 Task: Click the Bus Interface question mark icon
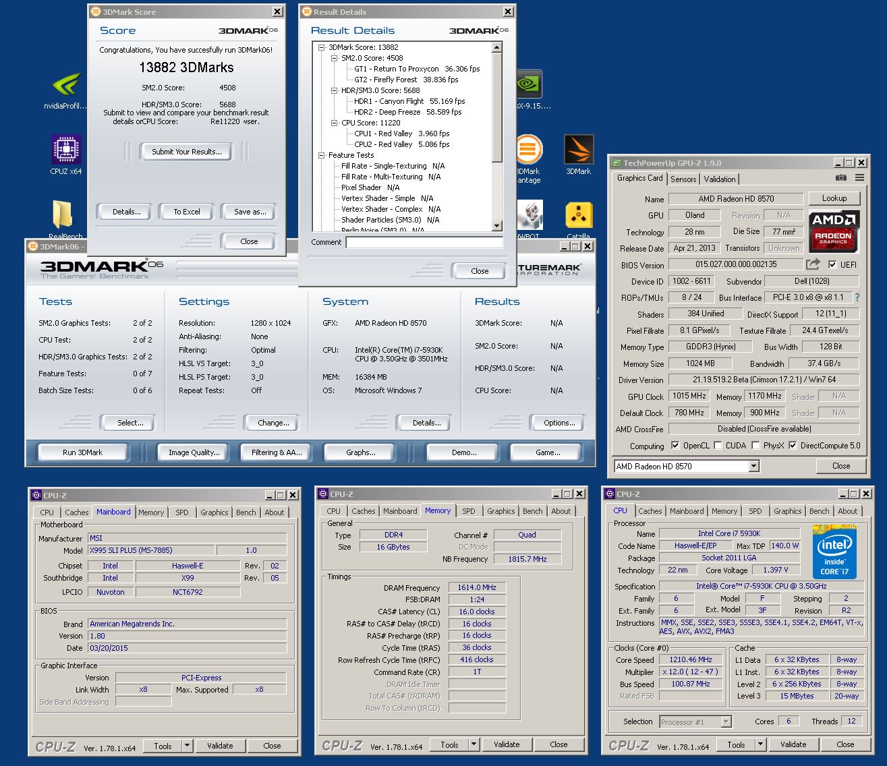tap(857, 297)
